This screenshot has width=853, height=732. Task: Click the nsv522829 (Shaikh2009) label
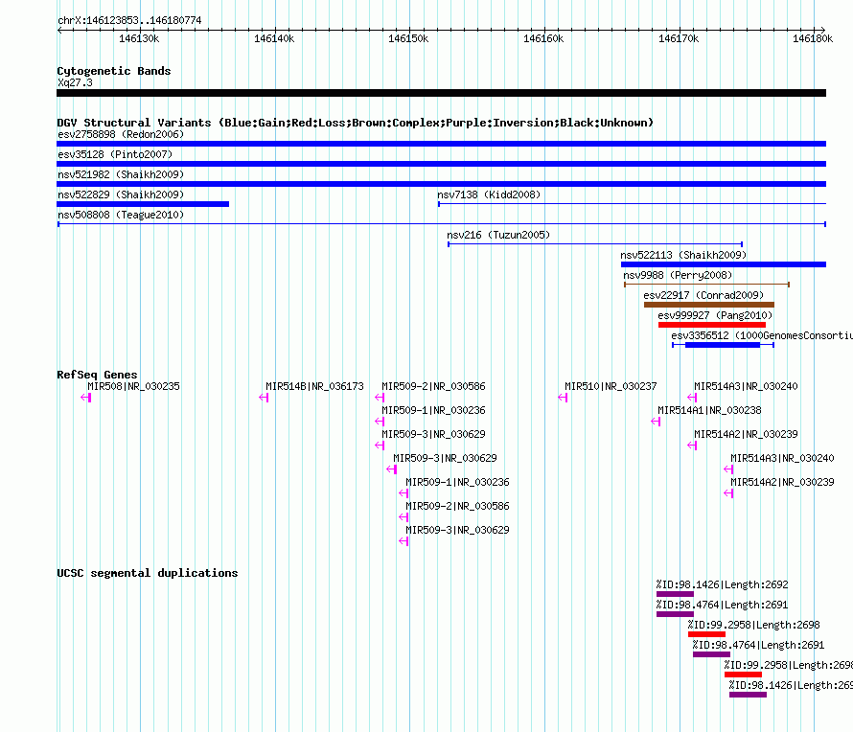[x=121, y=194]
